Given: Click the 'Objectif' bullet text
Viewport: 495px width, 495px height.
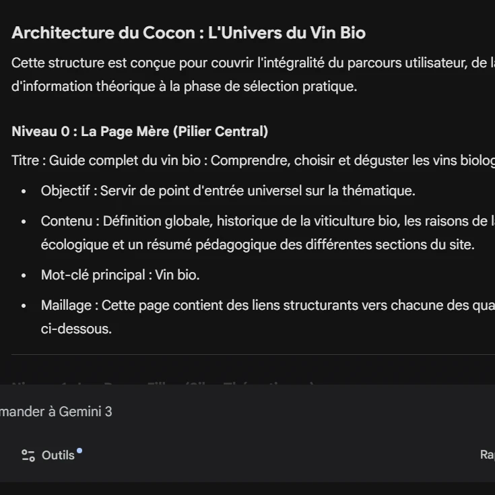Looking at the screenshot, I should click(228, 191).
